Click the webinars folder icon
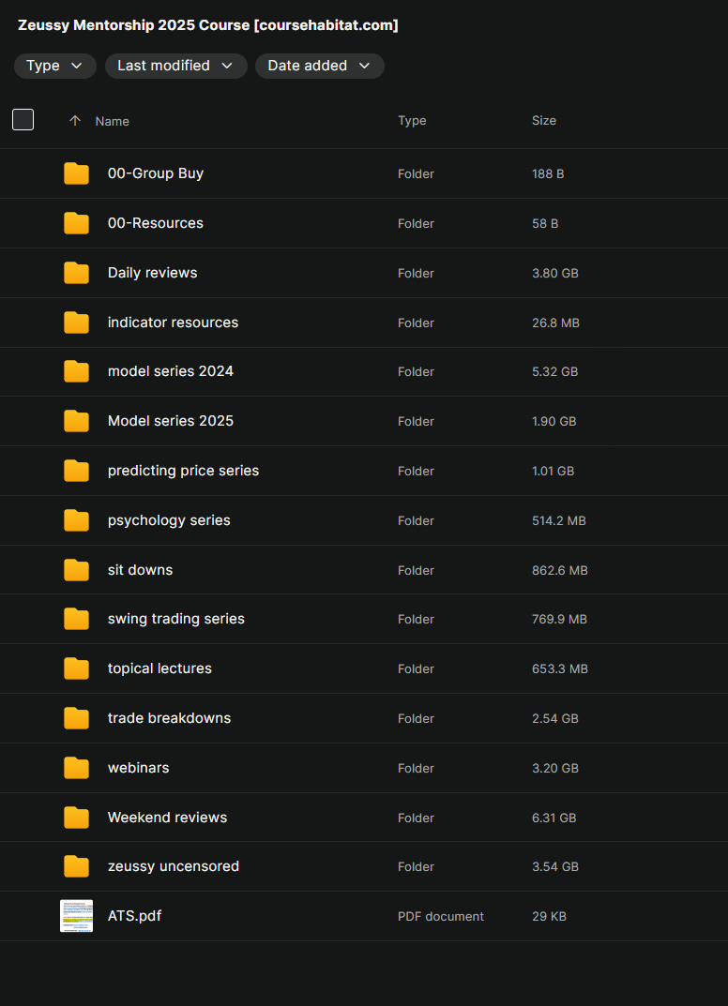Screen dimensions: 728x1006 click(76, 768)
